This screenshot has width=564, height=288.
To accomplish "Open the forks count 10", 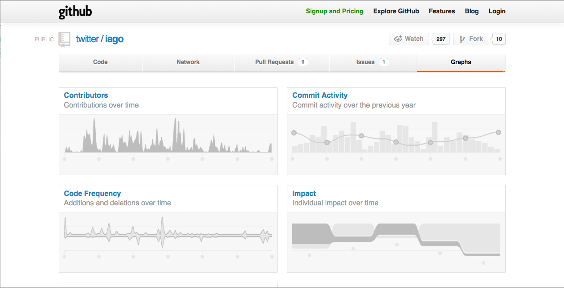I will tap(499, 39).
